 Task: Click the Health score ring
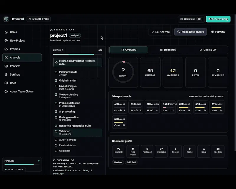tap(123, 72)
